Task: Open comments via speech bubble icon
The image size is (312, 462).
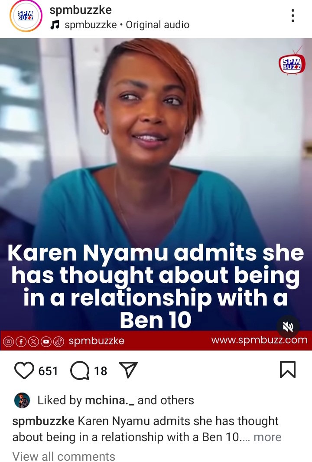Action: pyautogui.click(x=80, y=370)
